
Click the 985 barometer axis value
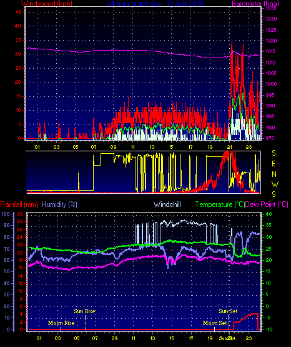click(270, 116)
